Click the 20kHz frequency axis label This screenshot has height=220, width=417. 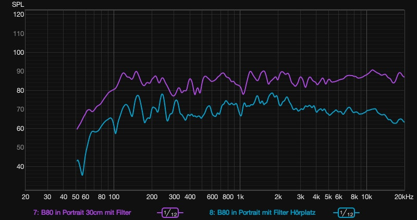[403, 197]
